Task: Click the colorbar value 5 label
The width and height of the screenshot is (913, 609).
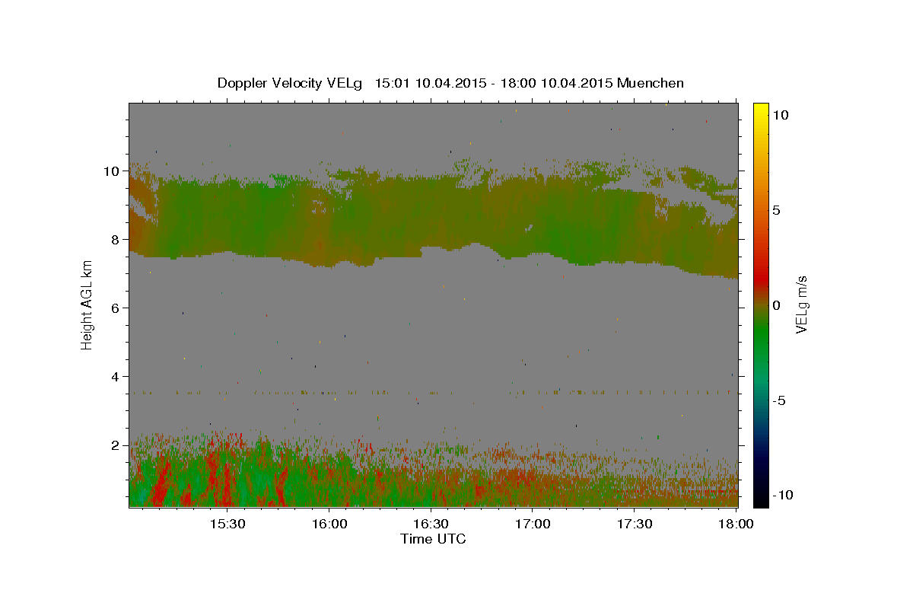Action: [776, 210]
